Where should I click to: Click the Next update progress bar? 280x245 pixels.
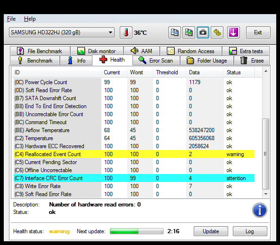tap(137, 231)
